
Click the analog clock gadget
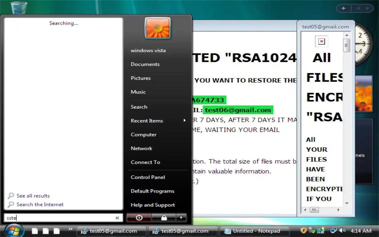pyautogui.click(x=363, y=44)
